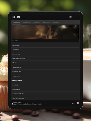Switch to the Non-Coffee tab
Image resolution: width=91 pixels, height=121 pixels.
tap(36, 22)
